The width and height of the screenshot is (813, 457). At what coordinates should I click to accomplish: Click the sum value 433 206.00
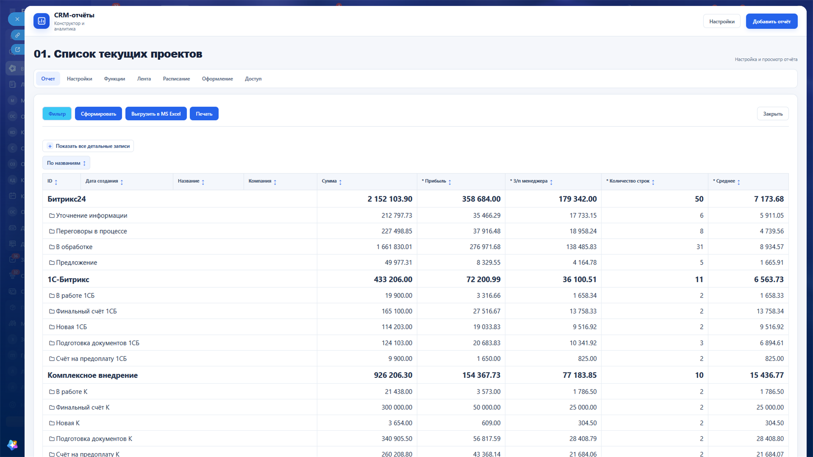pos(393,279)
